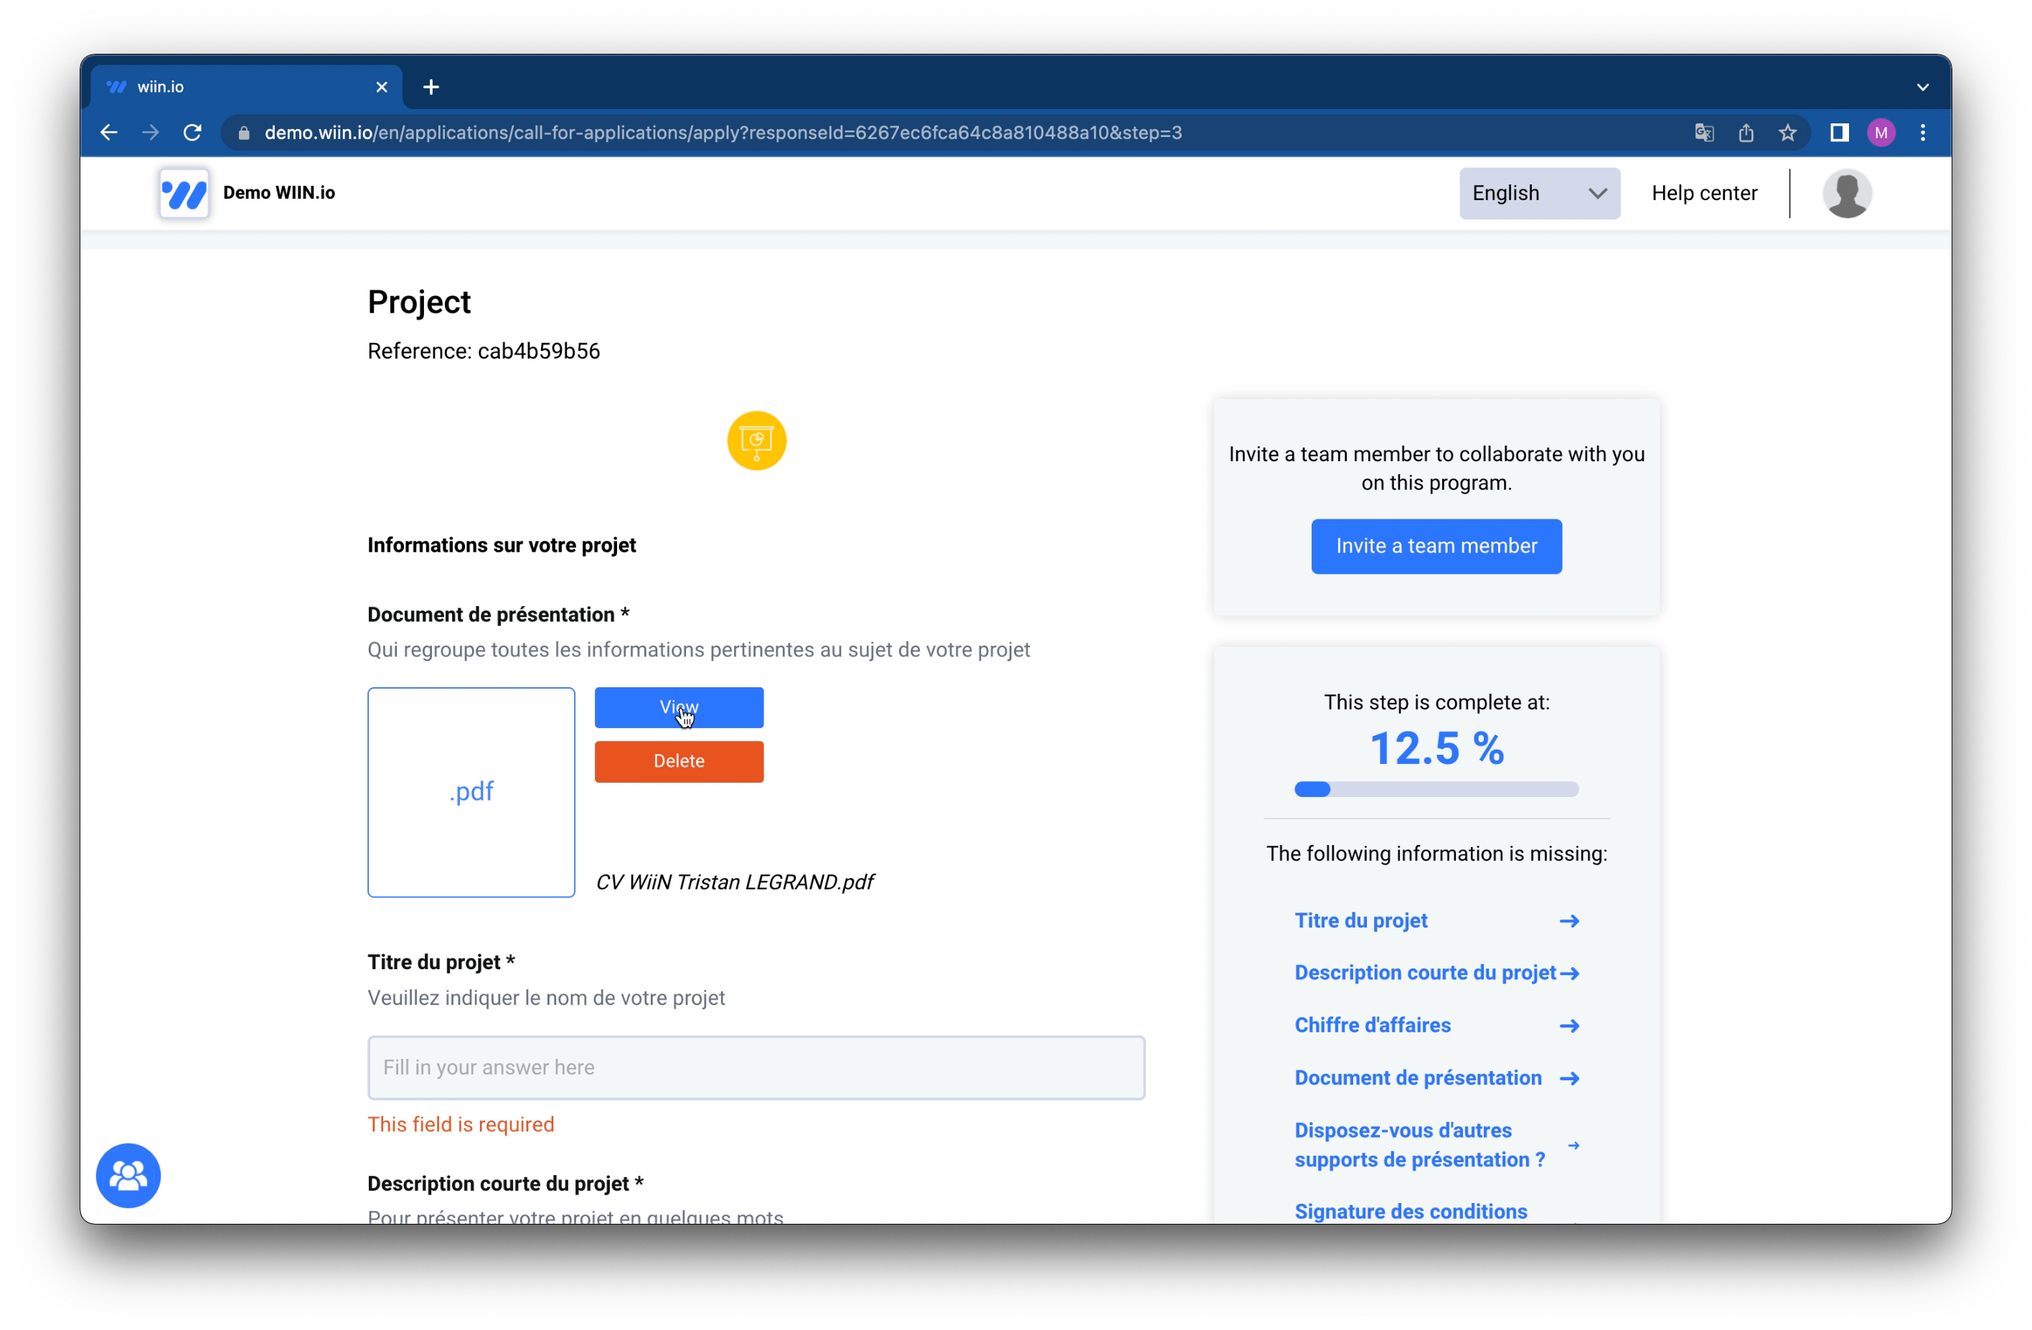Click arrow next to Description courte du projet

coord(1568,972)
